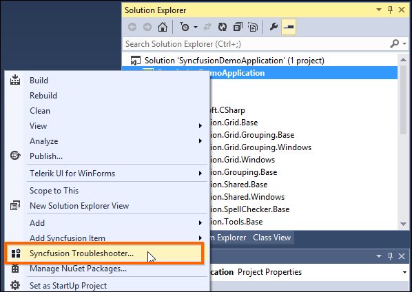This screenshot has height=292, width=412.
Task: Expand the View submenu arrow
Action: [x=200, y=126]
